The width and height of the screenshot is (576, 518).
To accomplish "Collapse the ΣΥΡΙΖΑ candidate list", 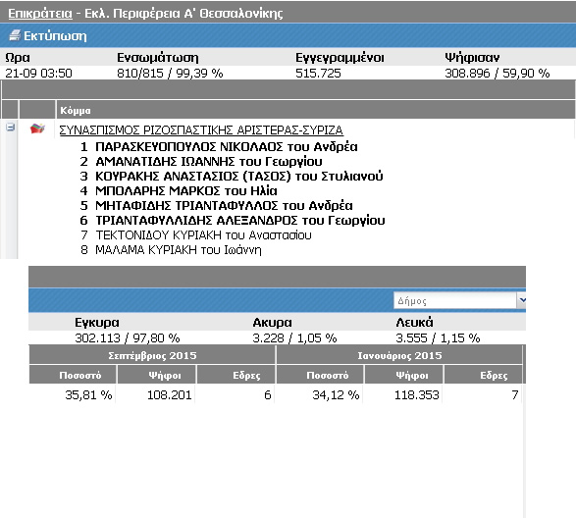I will (x=10, y=128).
